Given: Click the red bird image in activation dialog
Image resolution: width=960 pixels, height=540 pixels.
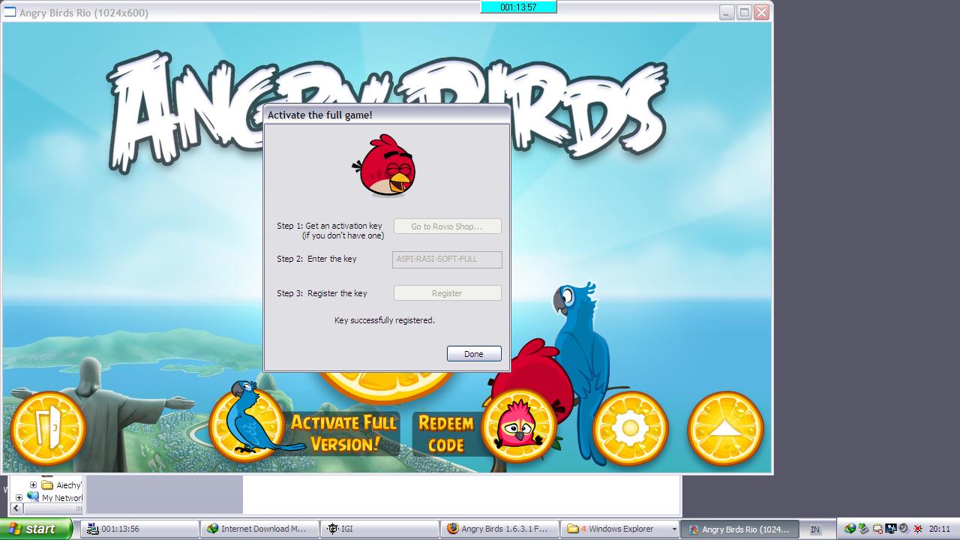Looking at the screenshot, I should coord(384,163).
